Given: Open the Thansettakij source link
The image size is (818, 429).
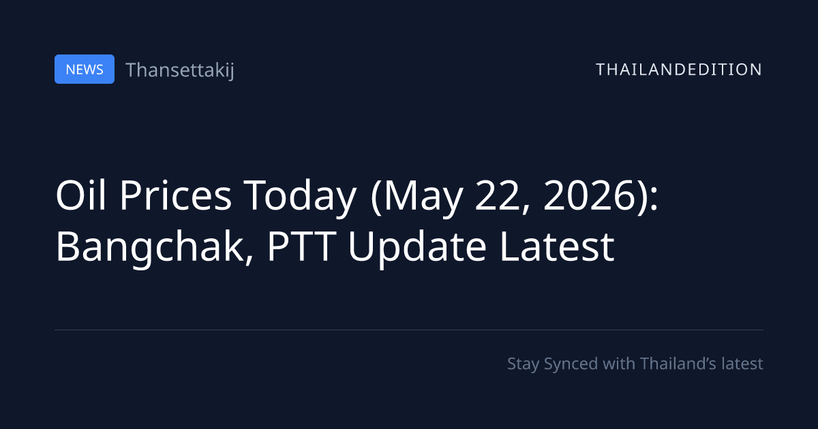Looking at the screenshot, I should (180, 69).
